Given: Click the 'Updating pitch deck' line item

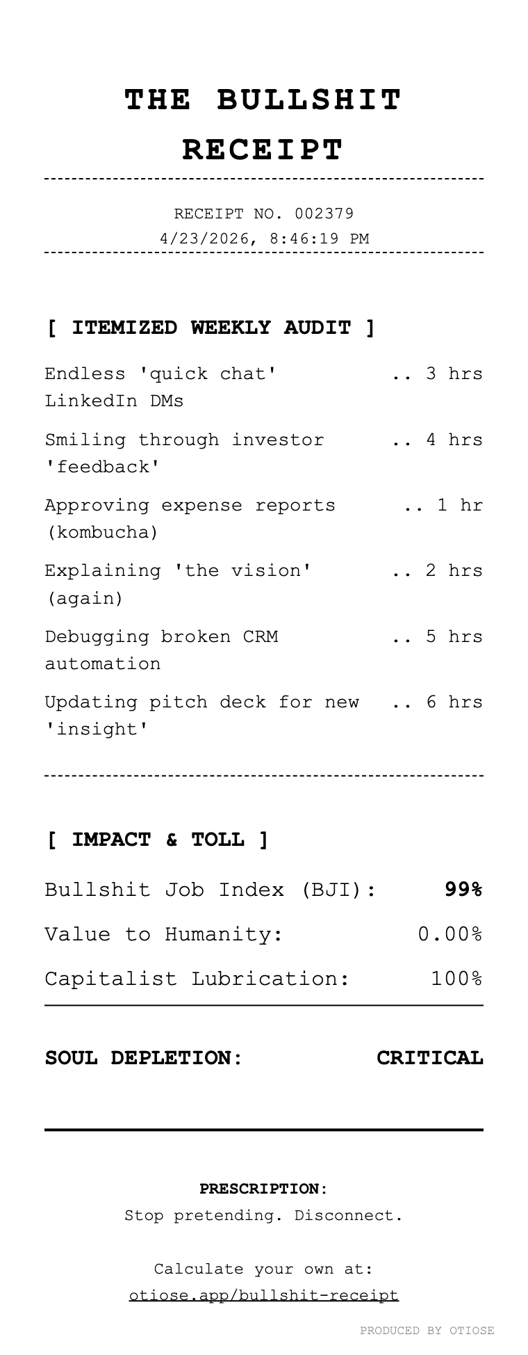Looking at the screenshot, I should point(201,715).
